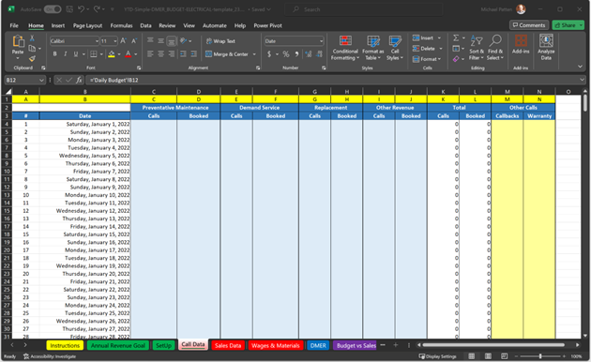Click the Format Painter brush icon
This screenshot has height=362, width=591.
[32, 58]
